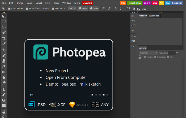Select the Lasso tool
The height and width of the screenshot is (118, 186).
4,27
